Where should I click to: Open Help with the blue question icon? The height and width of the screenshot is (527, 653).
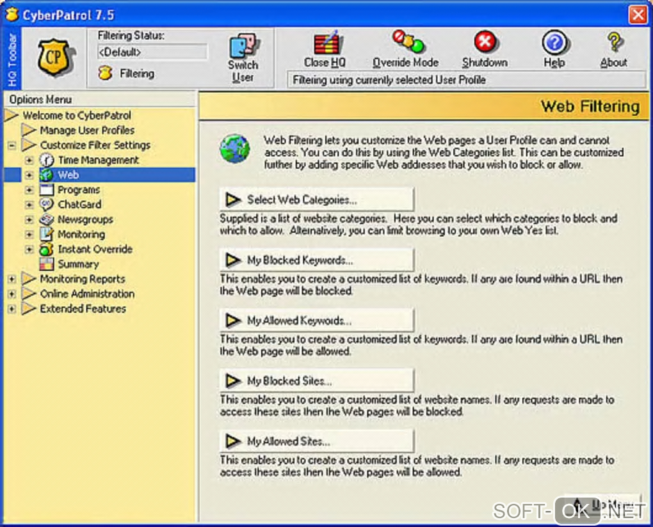click(x=554, y=42)
